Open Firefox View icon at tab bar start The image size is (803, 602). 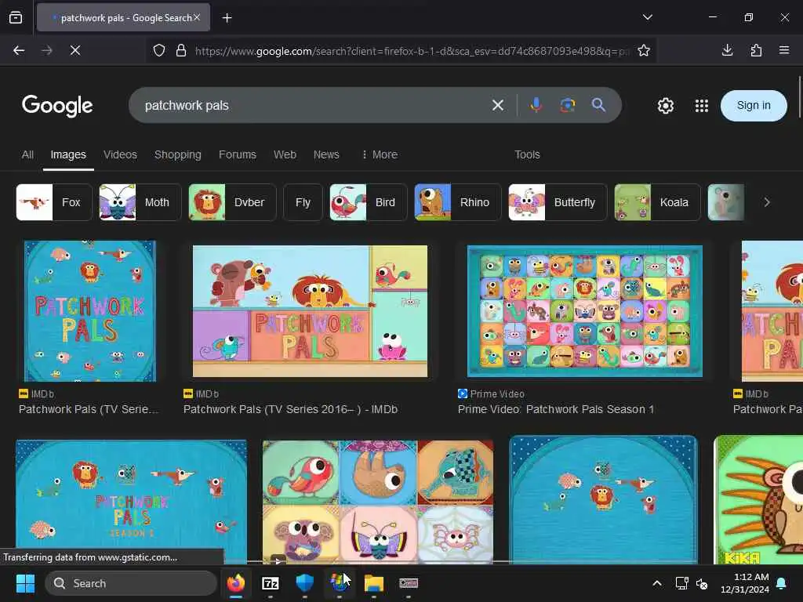(x=16, y=18)
